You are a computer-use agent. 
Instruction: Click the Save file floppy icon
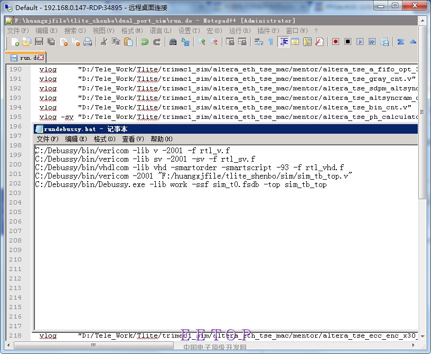39,42
